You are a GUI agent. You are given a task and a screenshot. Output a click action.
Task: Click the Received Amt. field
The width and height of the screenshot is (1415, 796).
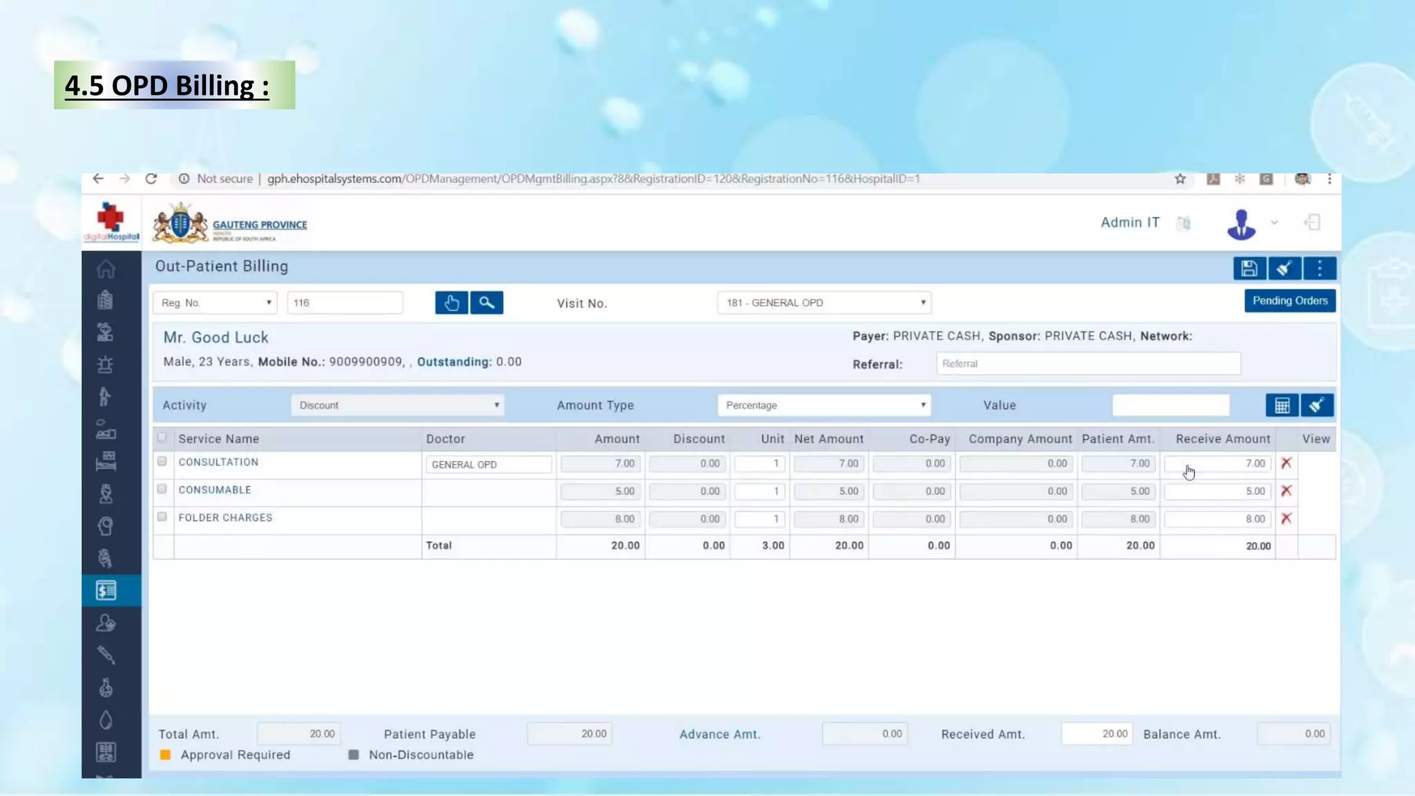1097,734
